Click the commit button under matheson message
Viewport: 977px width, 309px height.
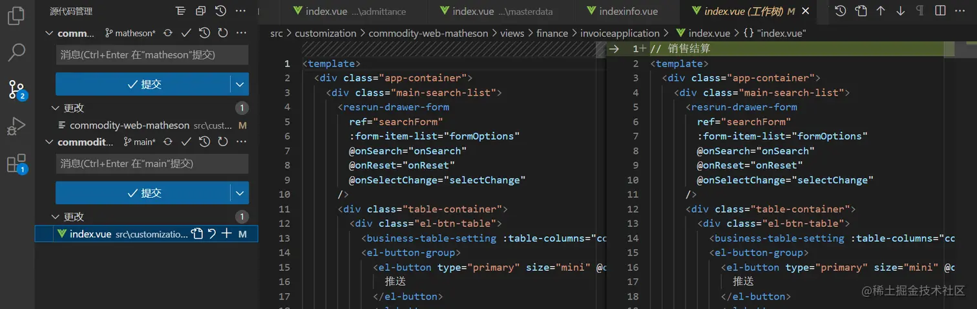point(143,84)
